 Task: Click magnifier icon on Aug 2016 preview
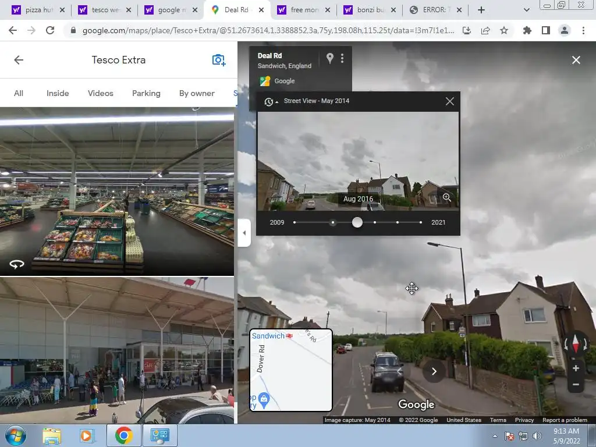(447, 198)
